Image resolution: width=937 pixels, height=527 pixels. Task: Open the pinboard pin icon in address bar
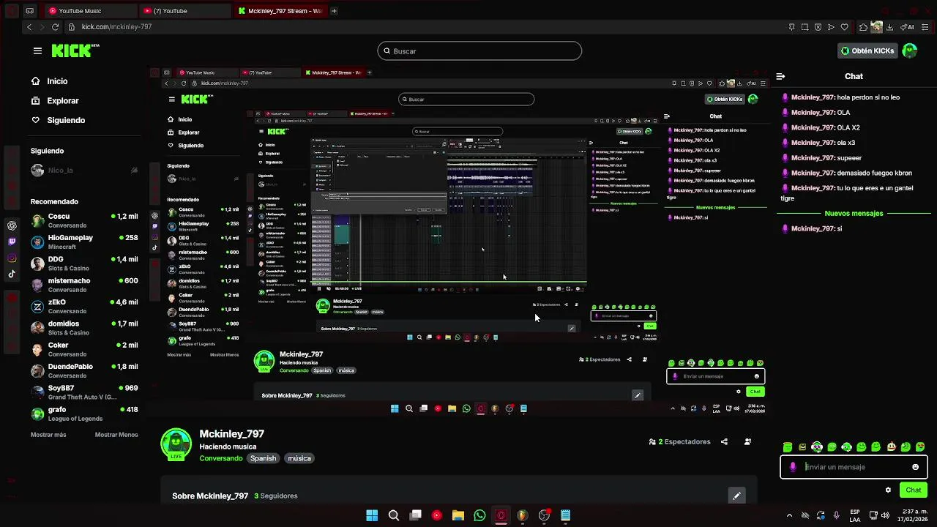[791, 27]
